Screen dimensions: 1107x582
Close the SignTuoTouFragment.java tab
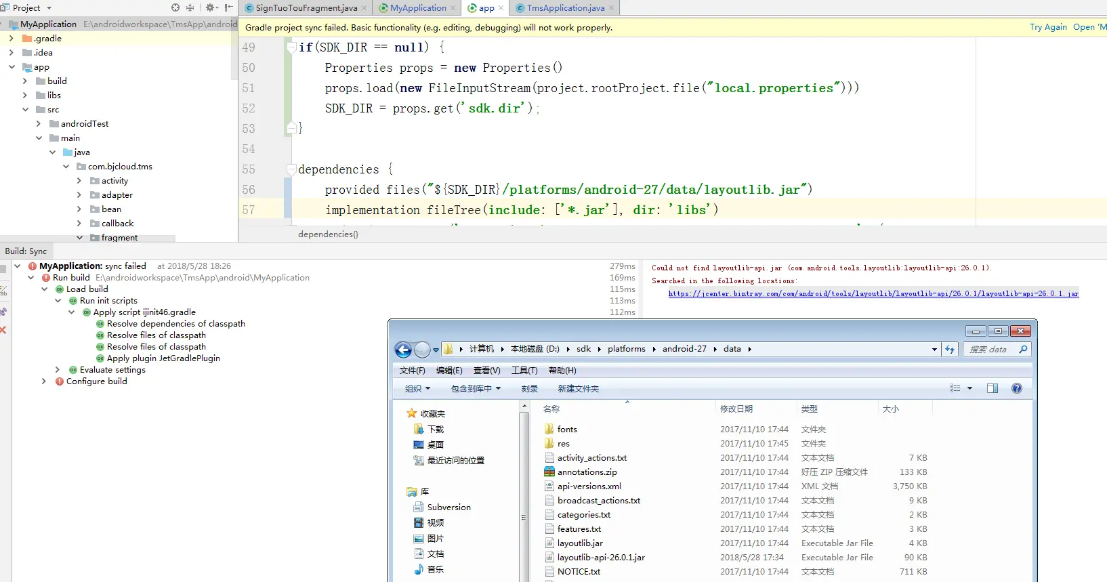point(364,8)
